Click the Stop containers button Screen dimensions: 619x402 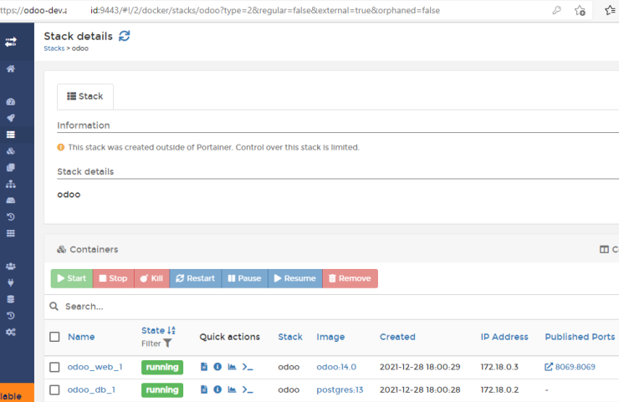113,278
